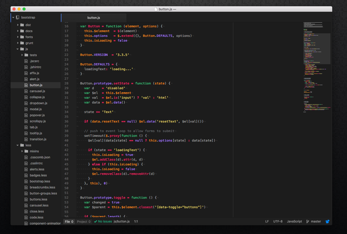Image resolution: width=347 pixels, height=234 pixels.
Task: Click the js folder icon
Action: 22,49
